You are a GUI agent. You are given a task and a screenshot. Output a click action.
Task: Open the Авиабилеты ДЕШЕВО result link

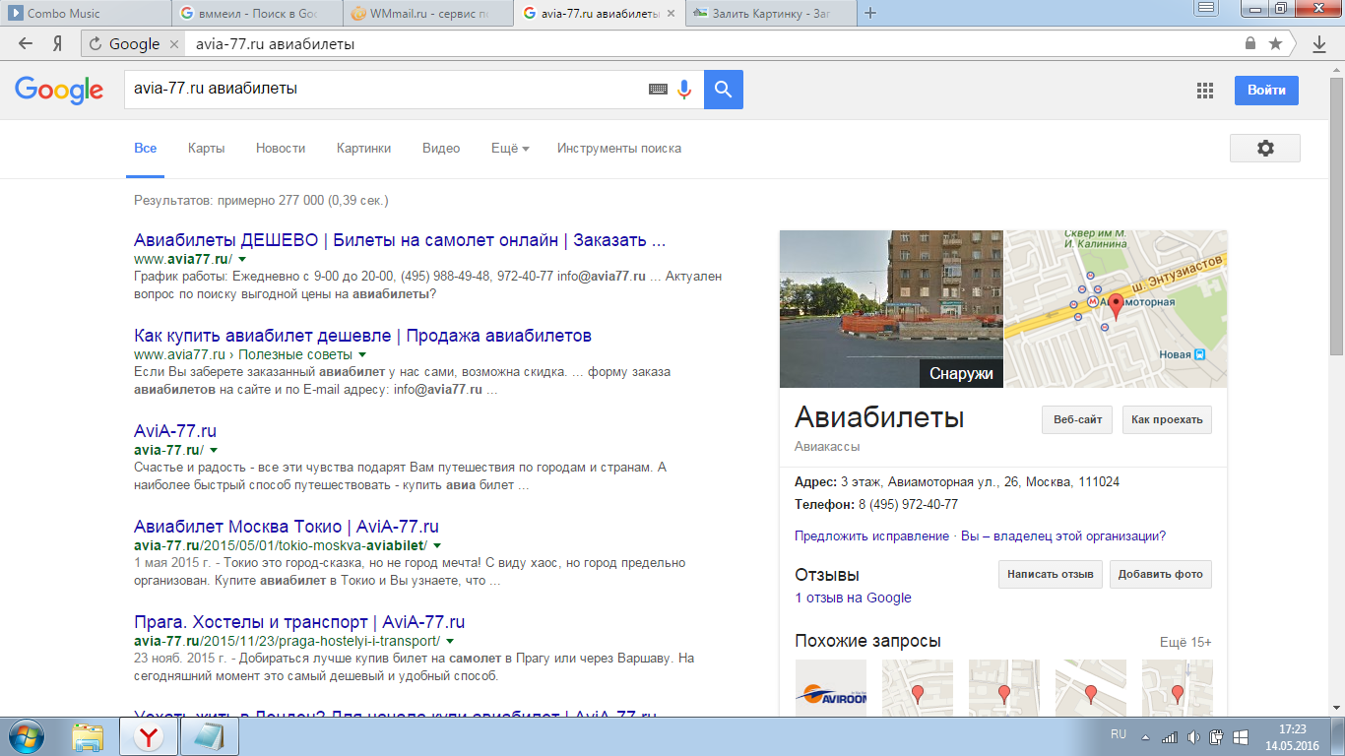[x=401, y=240]
